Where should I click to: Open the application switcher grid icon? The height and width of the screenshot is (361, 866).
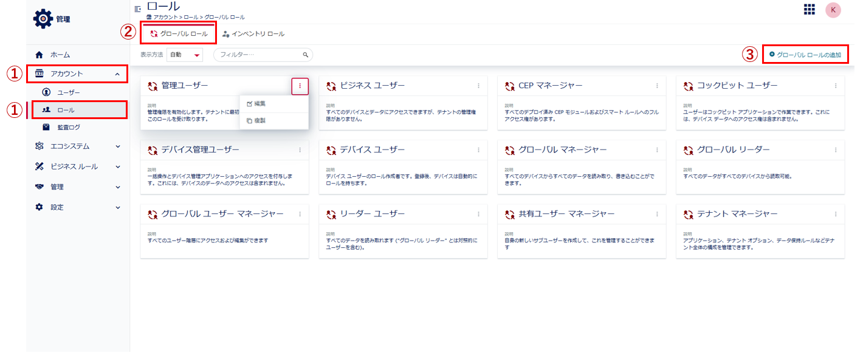[x=809, y=9]
